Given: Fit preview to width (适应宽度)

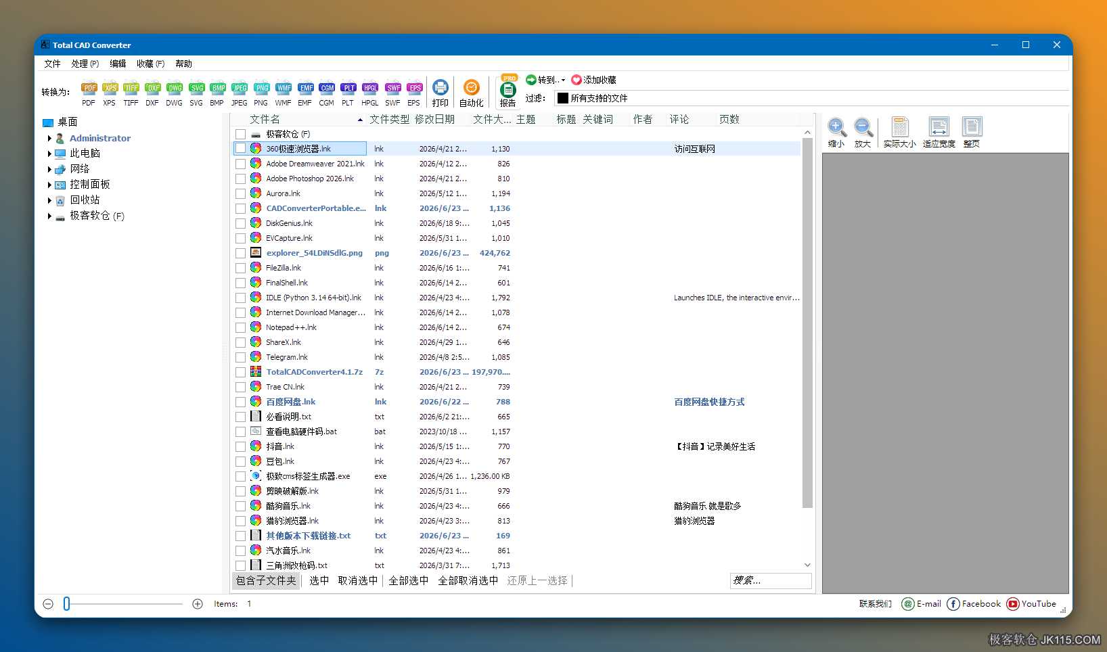Looking at the screenshot, I should (x=939, y=132).
